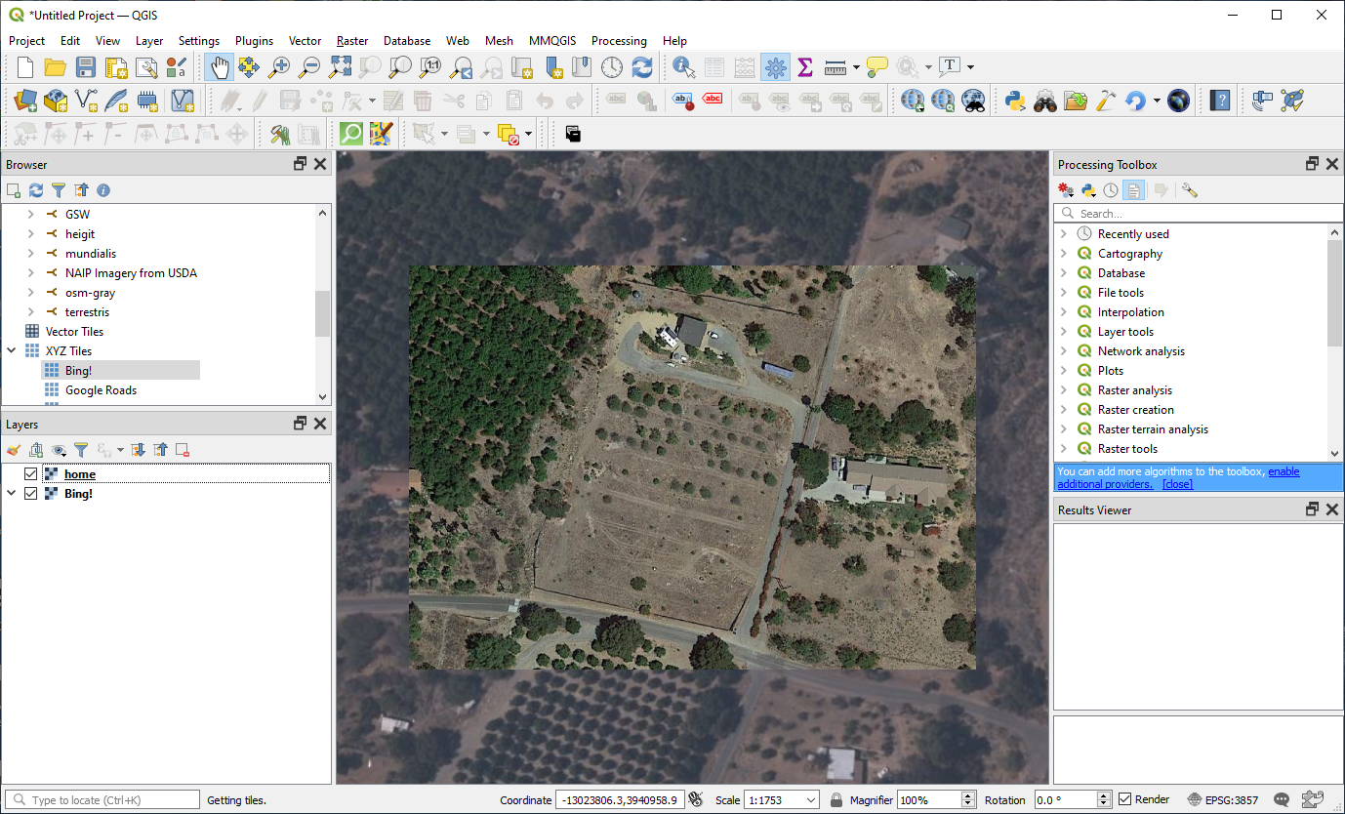Select the ruler Measure tool
Image resolution: width=1345 pixels, height=814 pixels.
click(x=835, y=67)
